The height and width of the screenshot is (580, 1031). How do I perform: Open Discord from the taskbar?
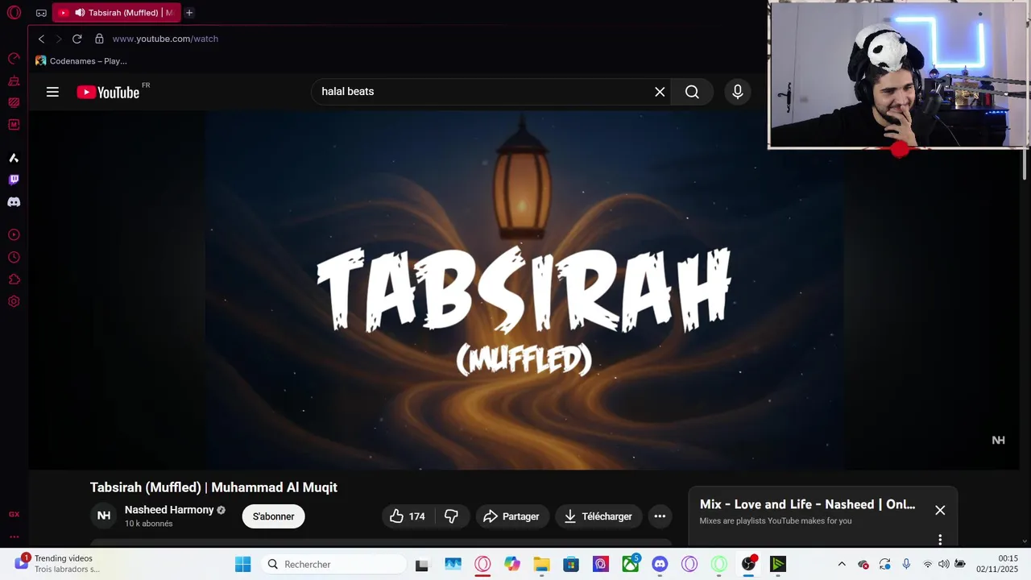pyautogui.click(x=660, y=565)
